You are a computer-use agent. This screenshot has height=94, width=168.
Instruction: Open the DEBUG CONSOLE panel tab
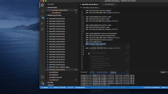tap(102, 72)
